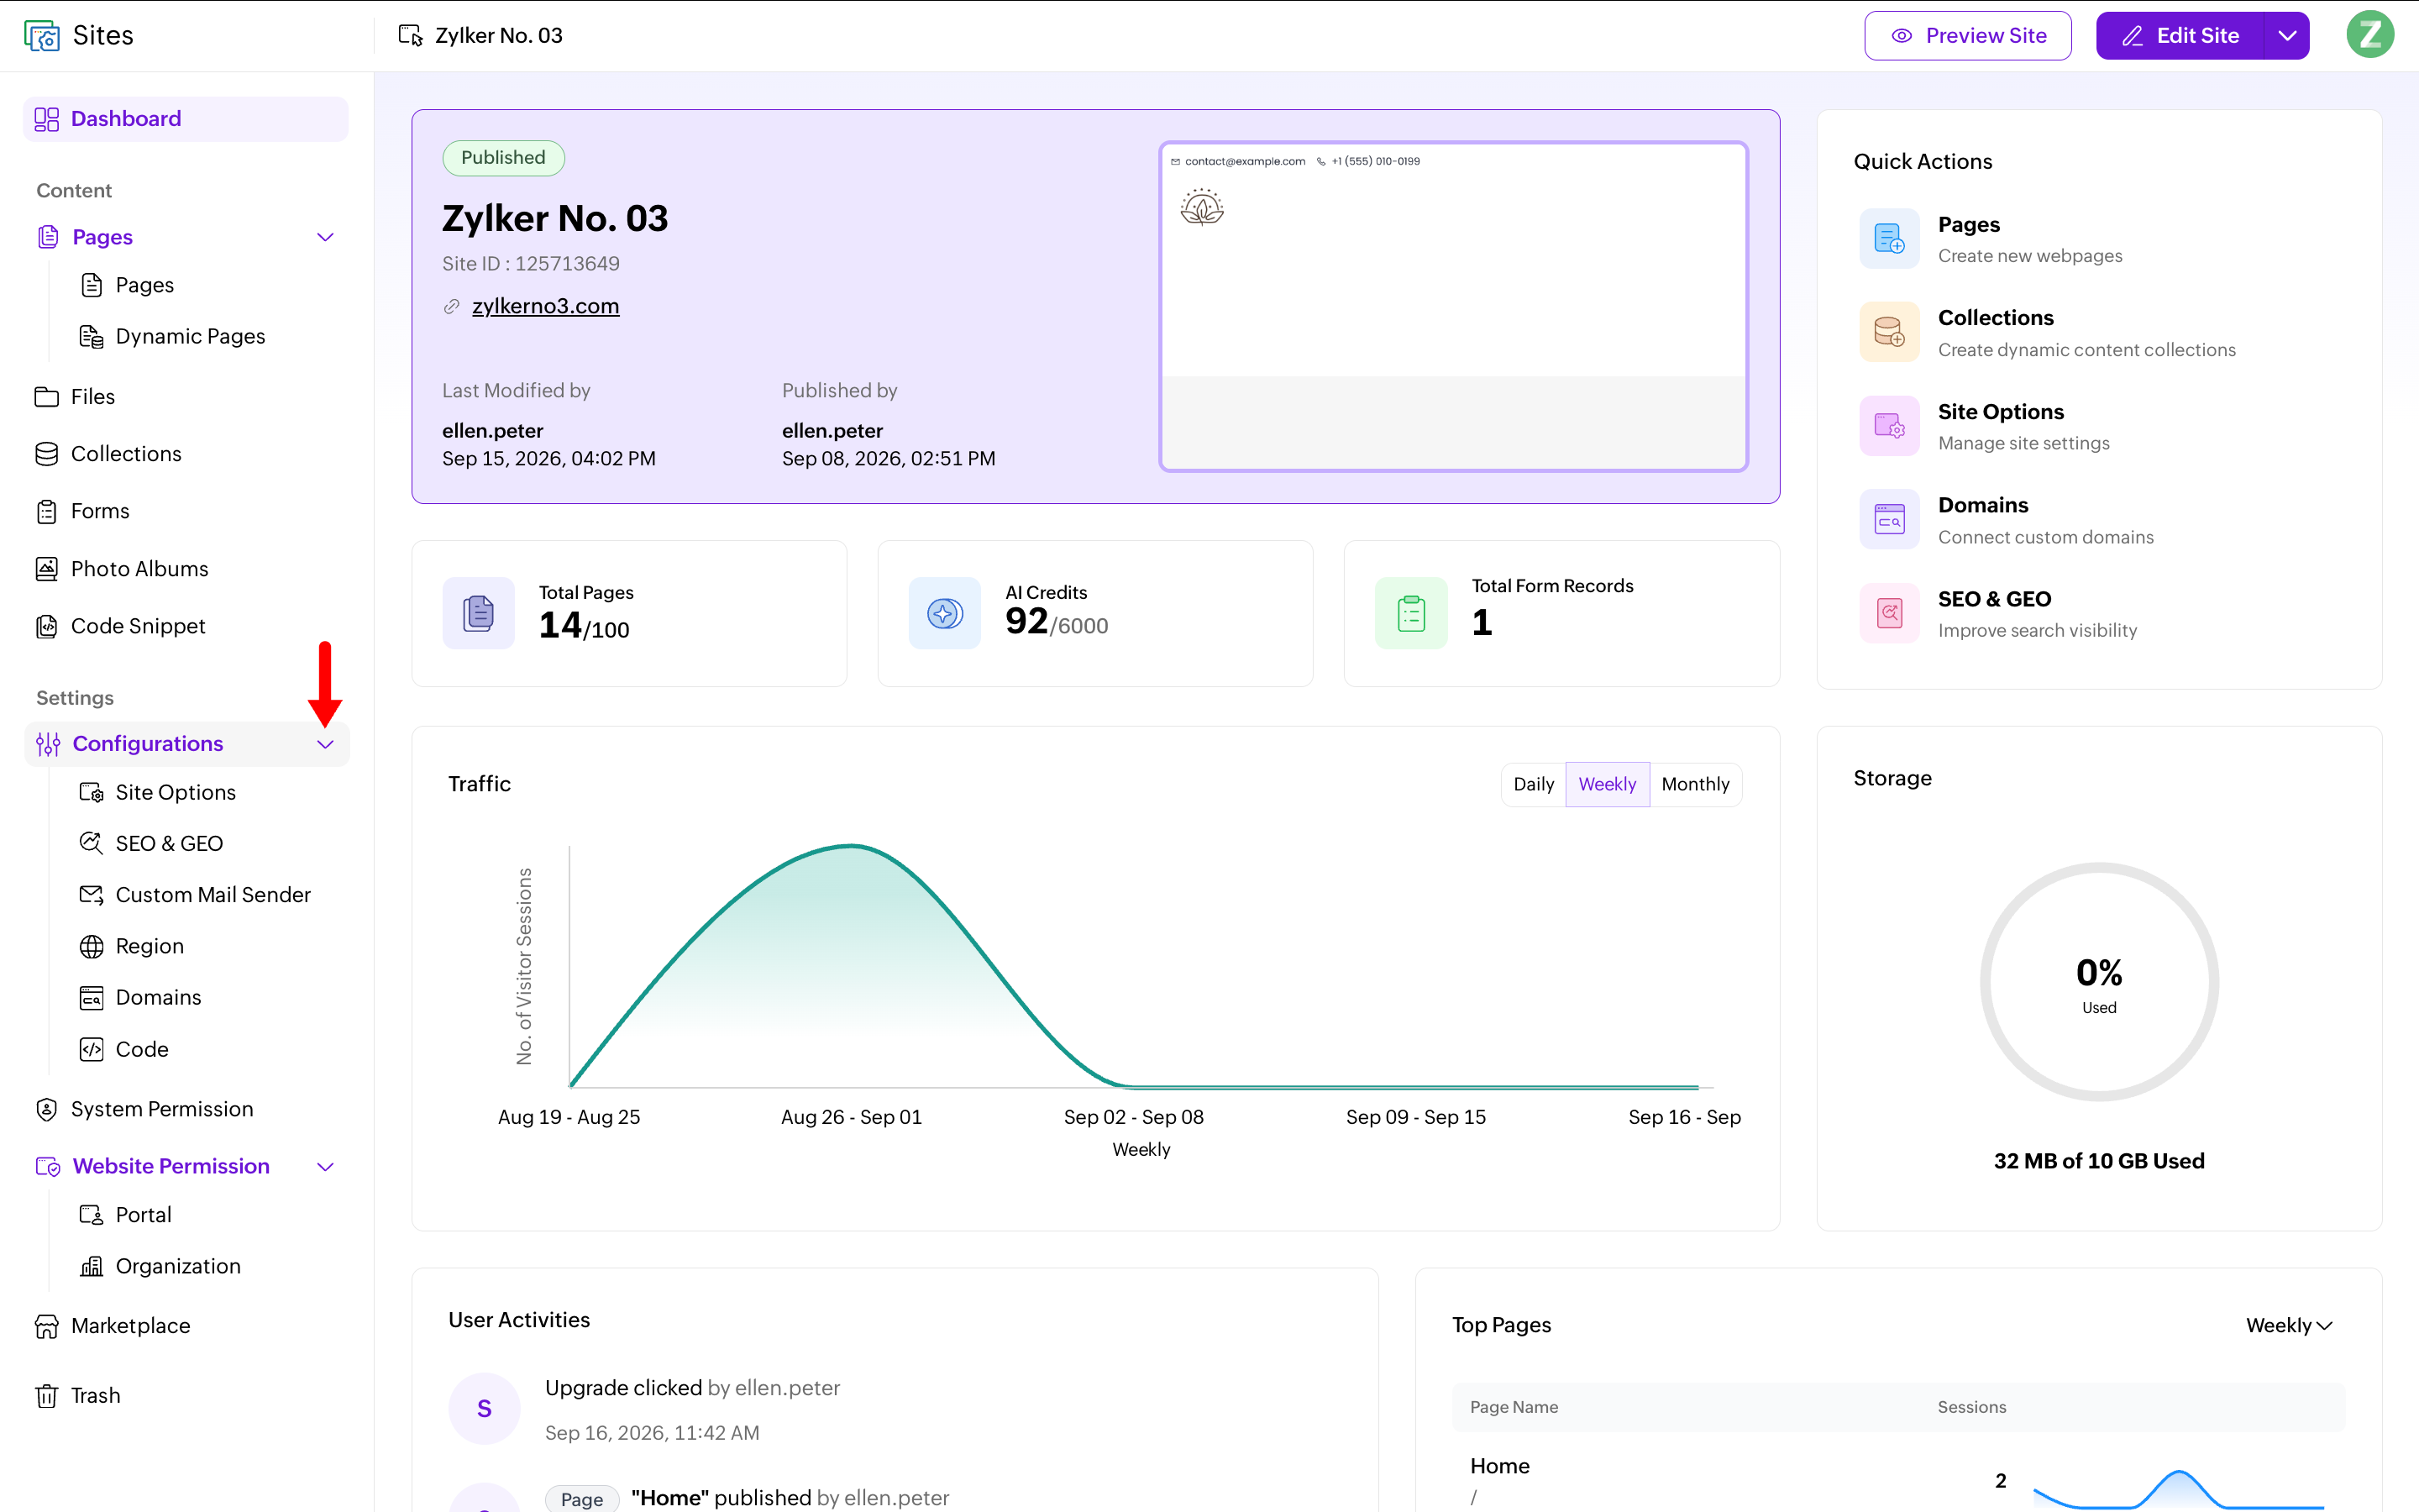Click the Preview Site button
The height and width of the screenshot is (1512, 2419).
coord(1967,36)
